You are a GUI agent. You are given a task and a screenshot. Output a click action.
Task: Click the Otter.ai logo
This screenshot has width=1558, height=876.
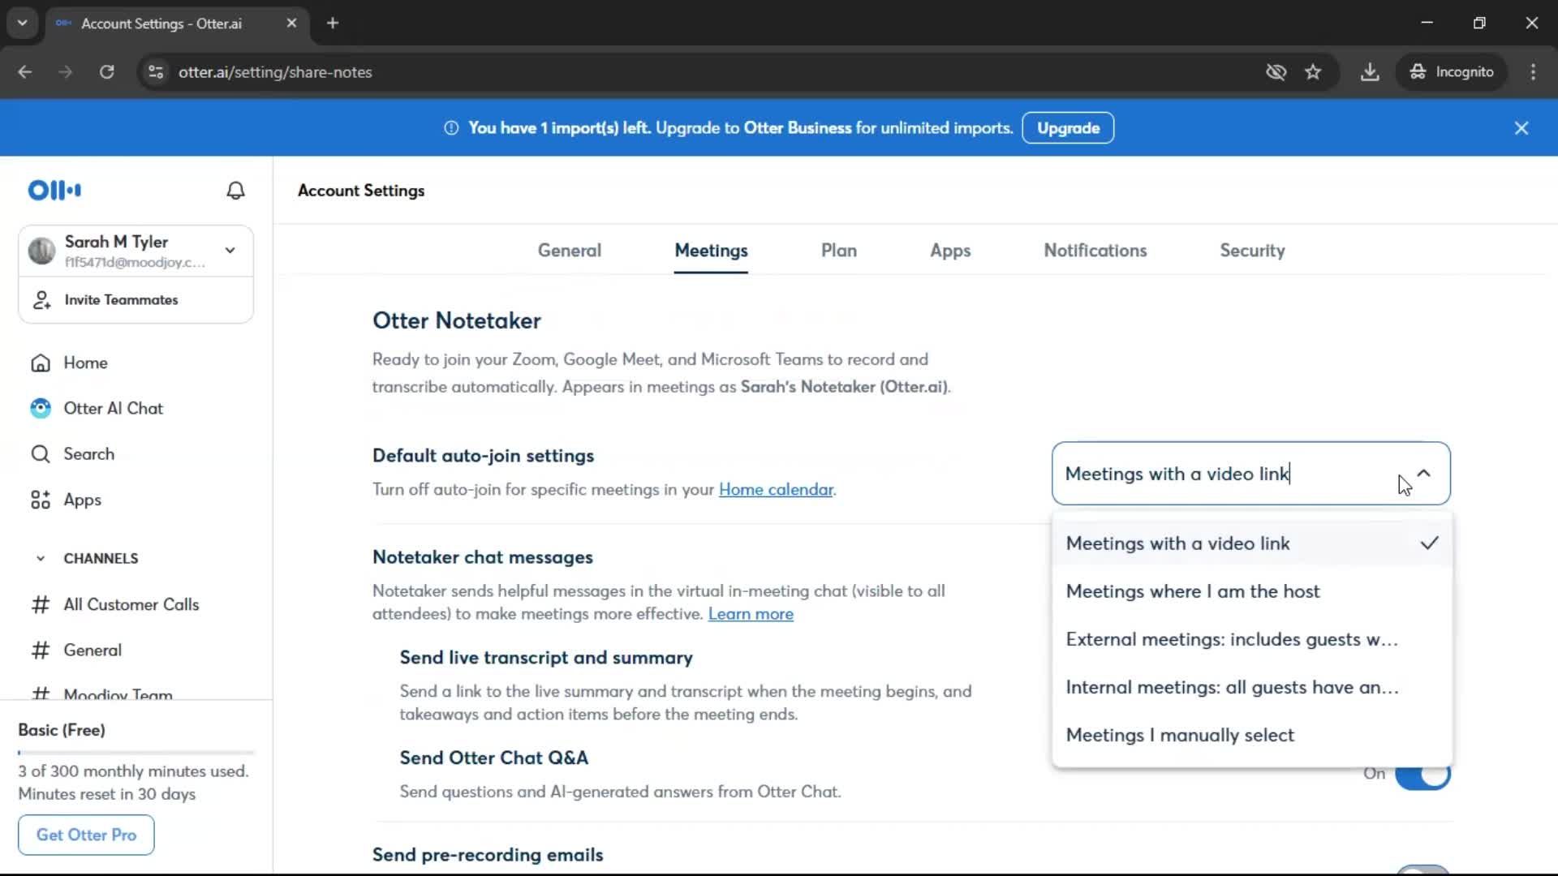click(x=54, y=191)
